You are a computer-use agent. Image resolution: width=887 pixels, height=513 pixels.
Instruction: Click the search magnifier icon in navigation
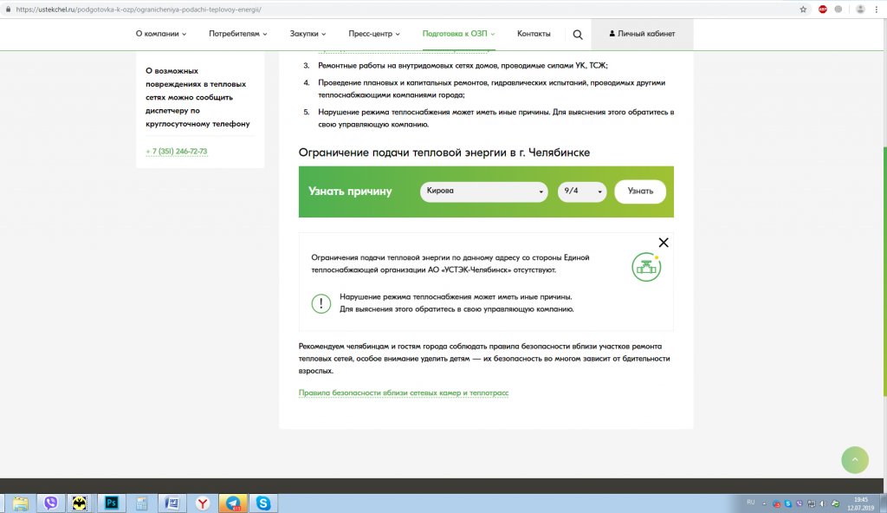(x=578, y=35)
